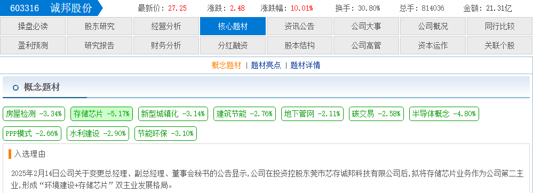The height and width of the screenshot is (193, 533).
Task: Open the 公司概况 tab
Action: 433,26
